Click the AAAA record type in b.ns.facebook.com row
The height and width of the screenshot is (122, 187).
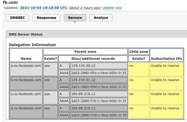tap(64, 87)
